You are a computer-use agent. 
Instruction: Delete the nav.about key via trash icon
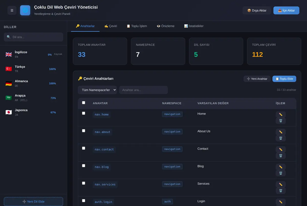pyautogui.click(x=281, y=138)
